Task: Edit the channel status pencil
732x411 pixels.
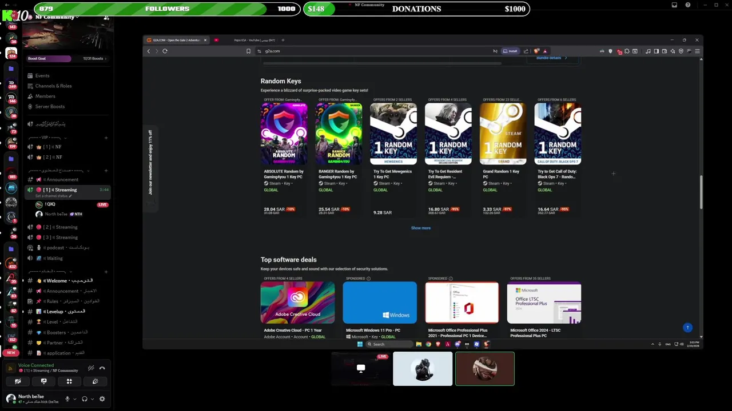Action: [70, 196]
